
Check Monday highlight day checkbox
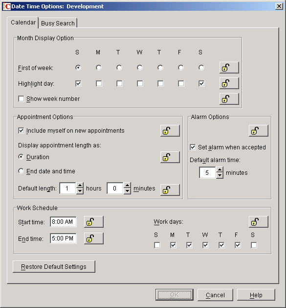click(99, 83)
